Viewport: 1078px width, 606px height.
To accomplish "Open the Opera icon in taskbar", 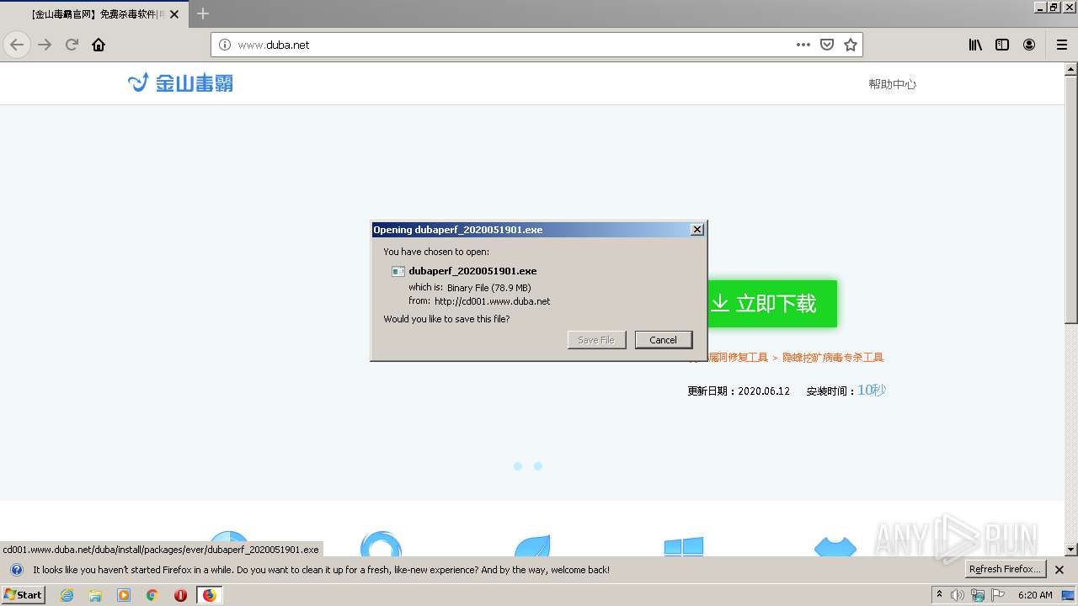I will (180, 595).
